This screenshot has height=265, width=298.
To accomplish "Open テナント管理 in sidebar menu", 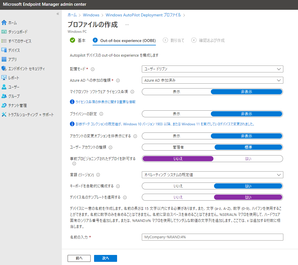I will pyautogui.click(x=18, y=105).
